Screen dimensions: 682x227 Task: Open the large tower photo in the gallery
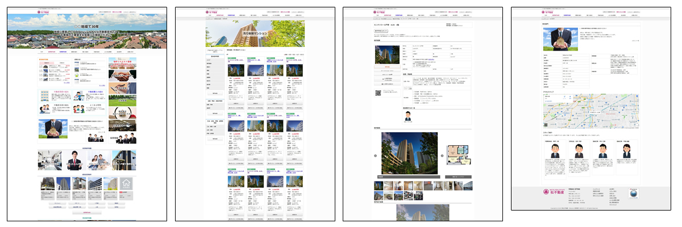(409, 154)
